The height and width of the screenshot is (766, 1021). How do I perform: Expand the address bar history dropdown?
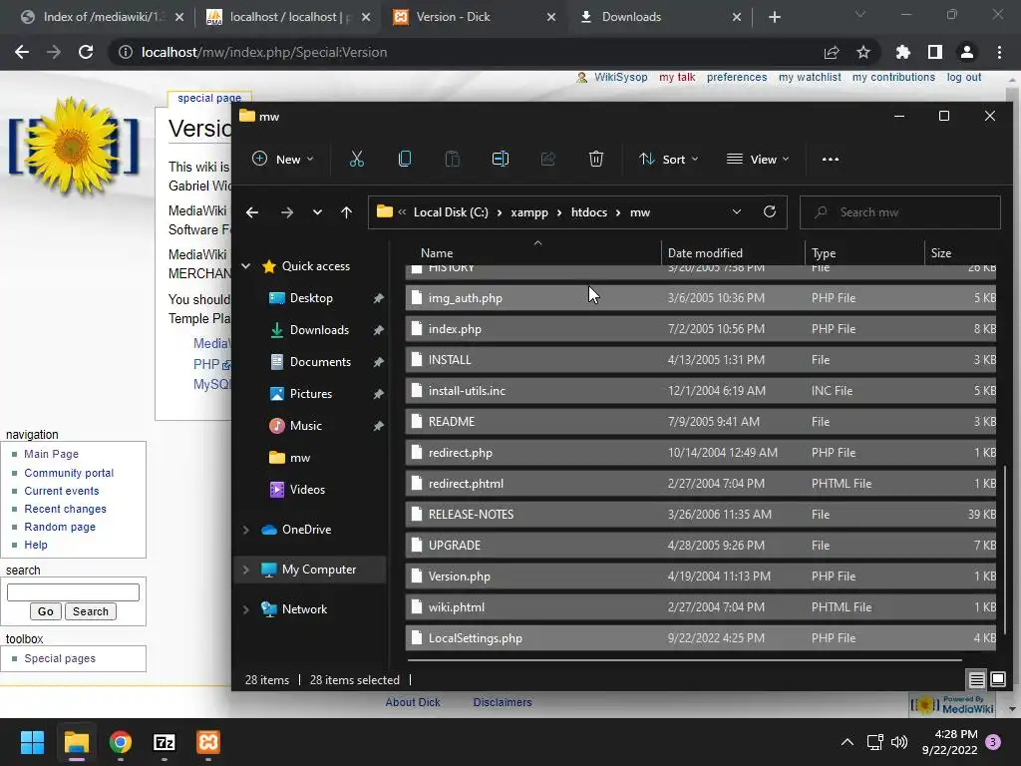737,211
